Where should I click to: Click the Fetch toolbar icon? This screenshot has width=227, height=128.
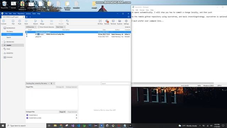point(26,22)
